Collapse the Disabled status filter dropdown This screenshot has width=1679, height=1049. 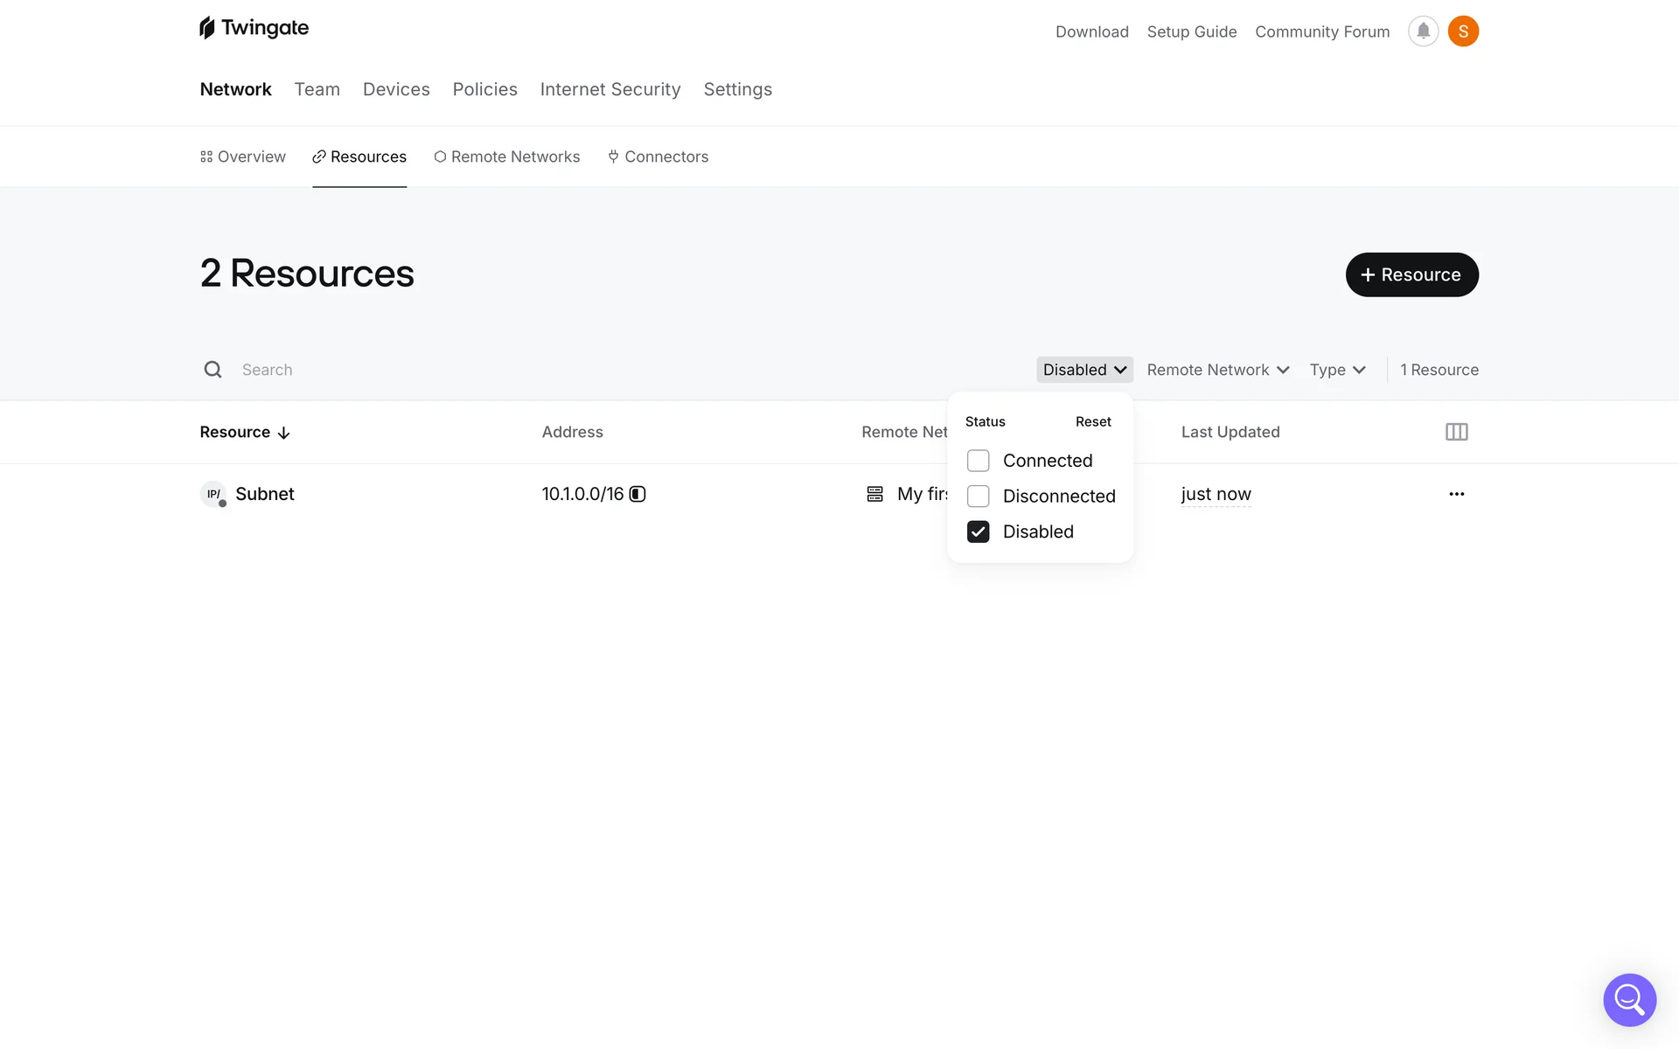(1084, 370)
